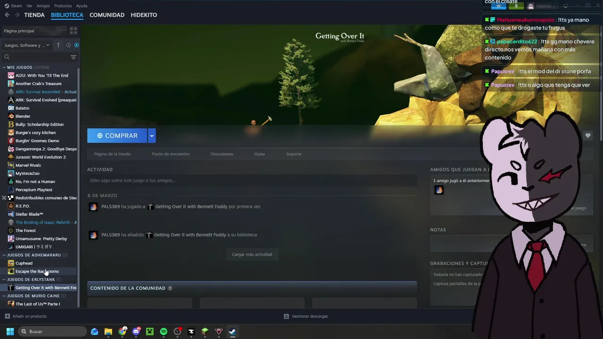Open the TIENDA tab
The width and height of the screenshot is (603, 339).
34,15
